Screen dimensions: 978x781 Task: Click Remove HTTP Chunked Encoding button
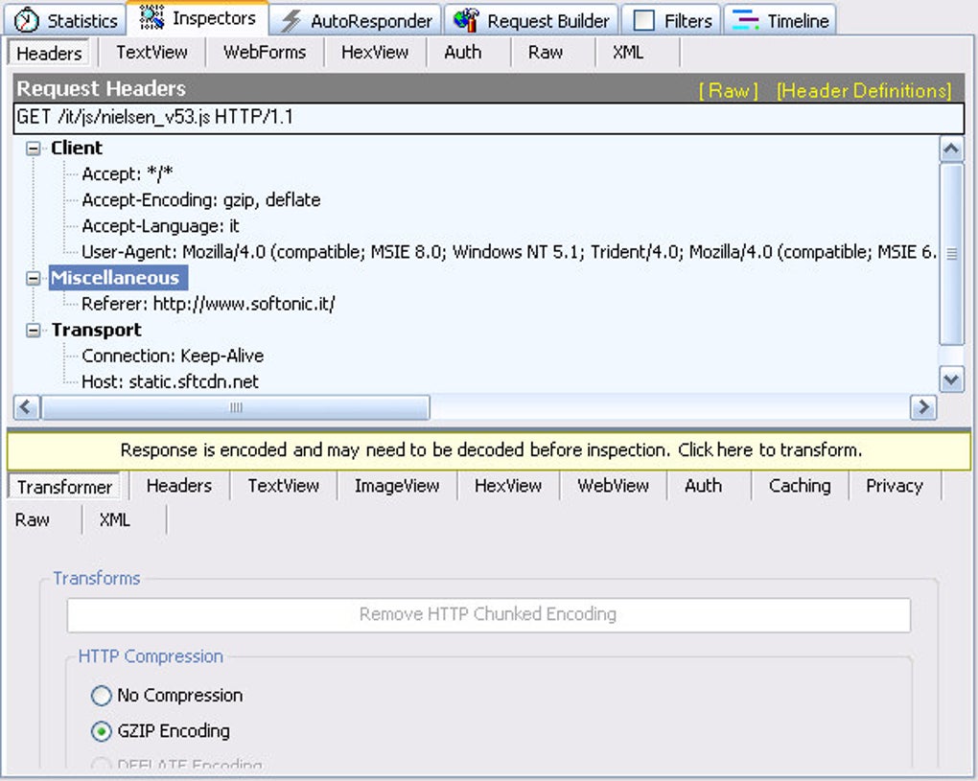click(x=488, y=614)
